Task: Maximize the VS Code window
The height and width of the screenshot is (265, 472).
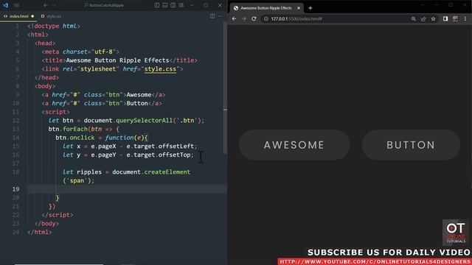Action: [x=206, y=5]
